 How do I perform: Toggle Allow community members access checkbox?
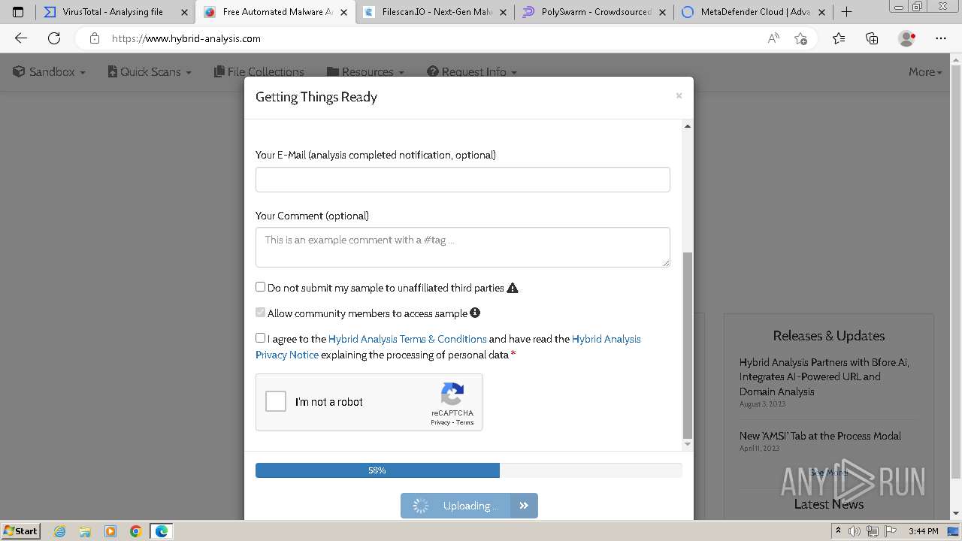260,313
